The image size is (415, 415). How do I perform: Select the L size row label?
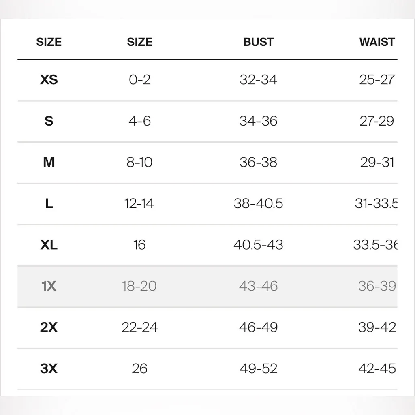tap(49, 203)
